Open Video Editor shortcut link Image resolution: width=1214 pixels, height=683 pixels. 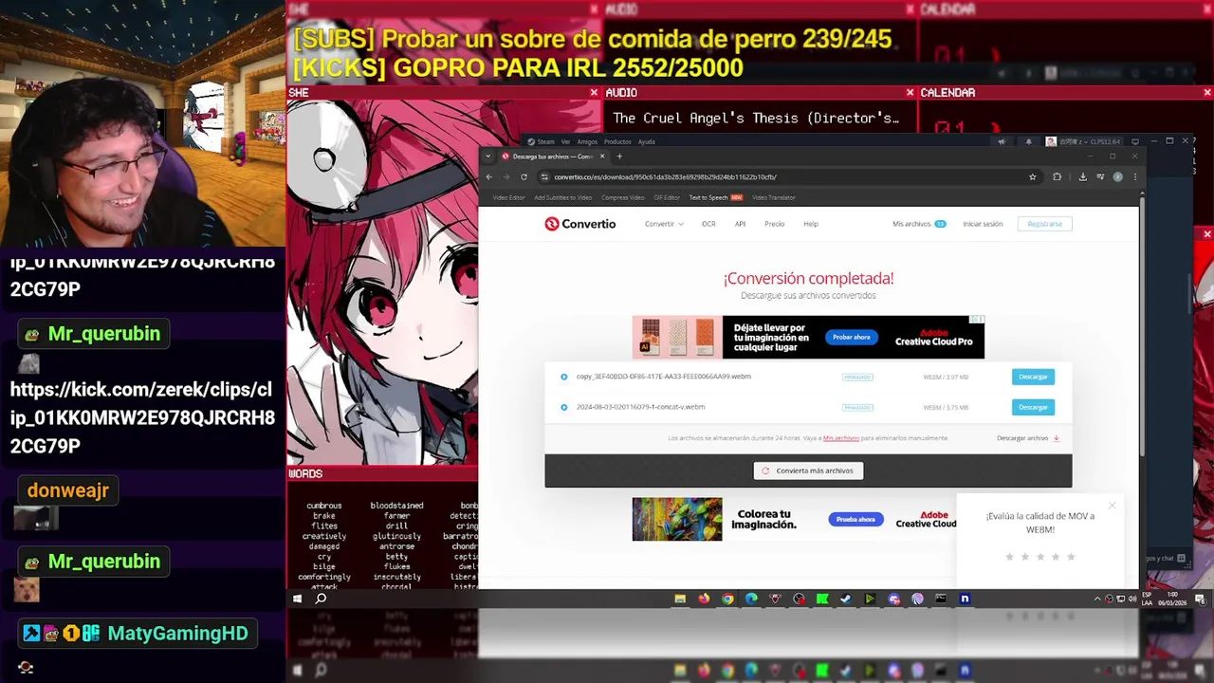pos(508,197)
